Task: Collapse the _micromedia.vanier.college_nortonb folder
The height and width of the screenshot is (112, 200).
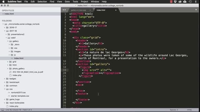Action: click(3, 24)
